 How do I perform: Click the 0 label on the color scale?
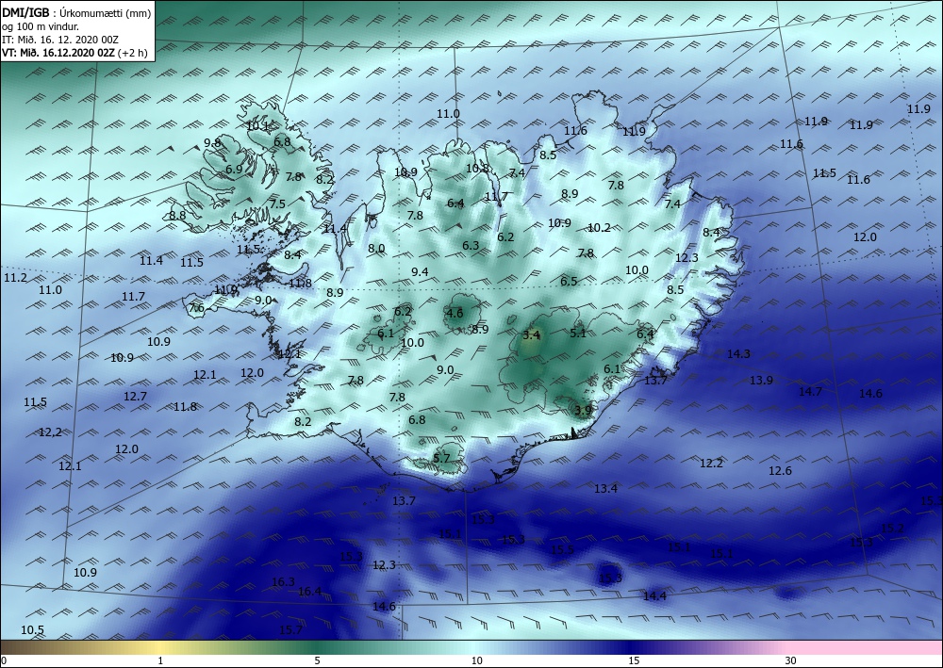pyautogui.click(x=4, y=660)
